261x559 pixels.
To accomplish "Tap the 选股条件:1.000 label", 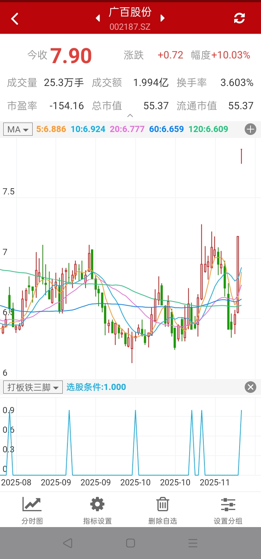I will 96,387.
